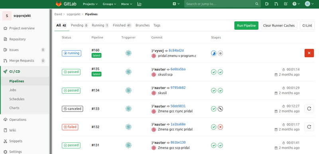Screen dimensions: 319x154
Task: Focus the Search or jump to field
Action: (x=223, y=4)
